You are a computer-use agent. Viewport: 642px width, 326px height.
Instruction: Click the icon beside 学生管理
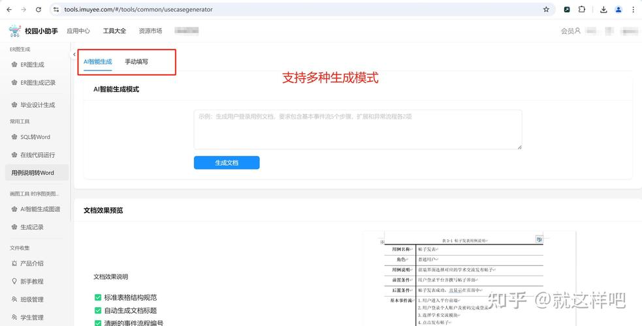click(x=14, y=318)
